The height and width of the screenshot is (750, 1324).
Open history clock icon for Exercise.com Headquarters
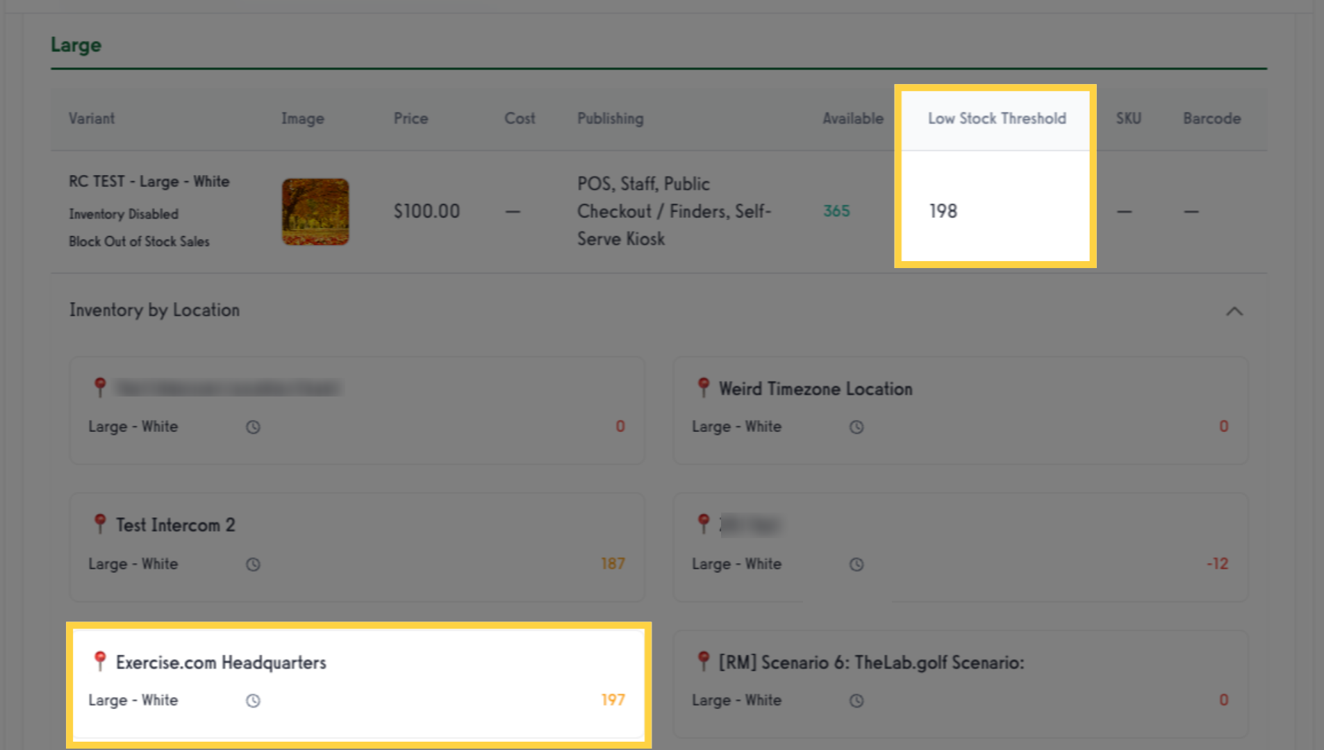tap(253, 701)
